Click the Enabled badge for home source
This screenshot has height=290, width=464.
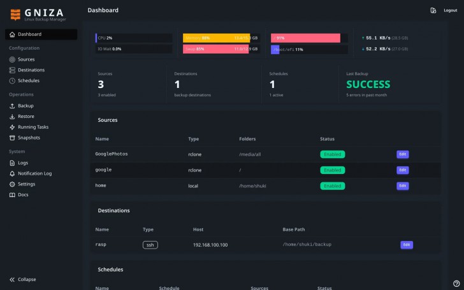[332, 186]
